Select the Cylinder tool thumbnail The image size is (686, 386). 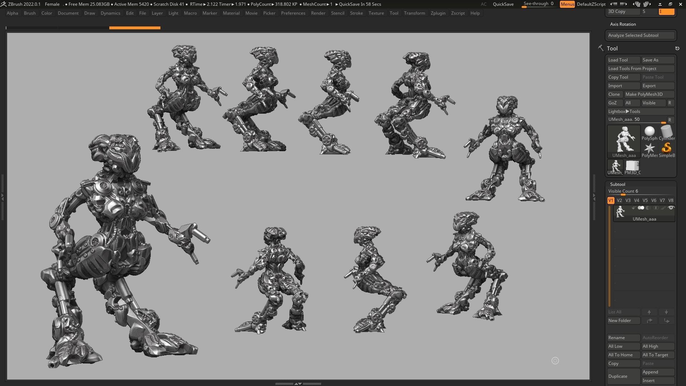[x=666, y=133]
